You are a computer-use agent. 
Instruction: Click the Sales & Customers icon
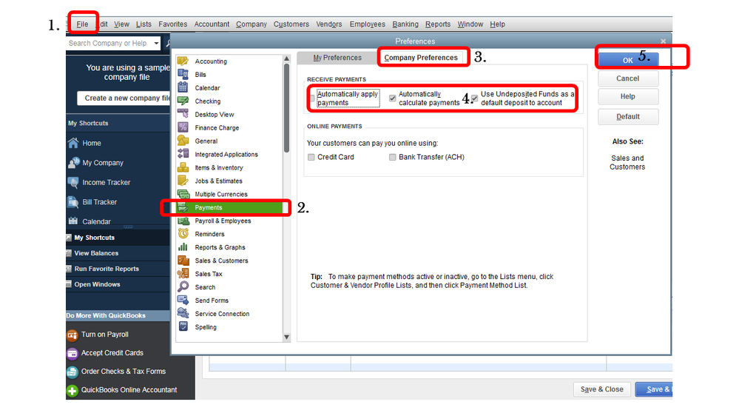coord(183,260)
